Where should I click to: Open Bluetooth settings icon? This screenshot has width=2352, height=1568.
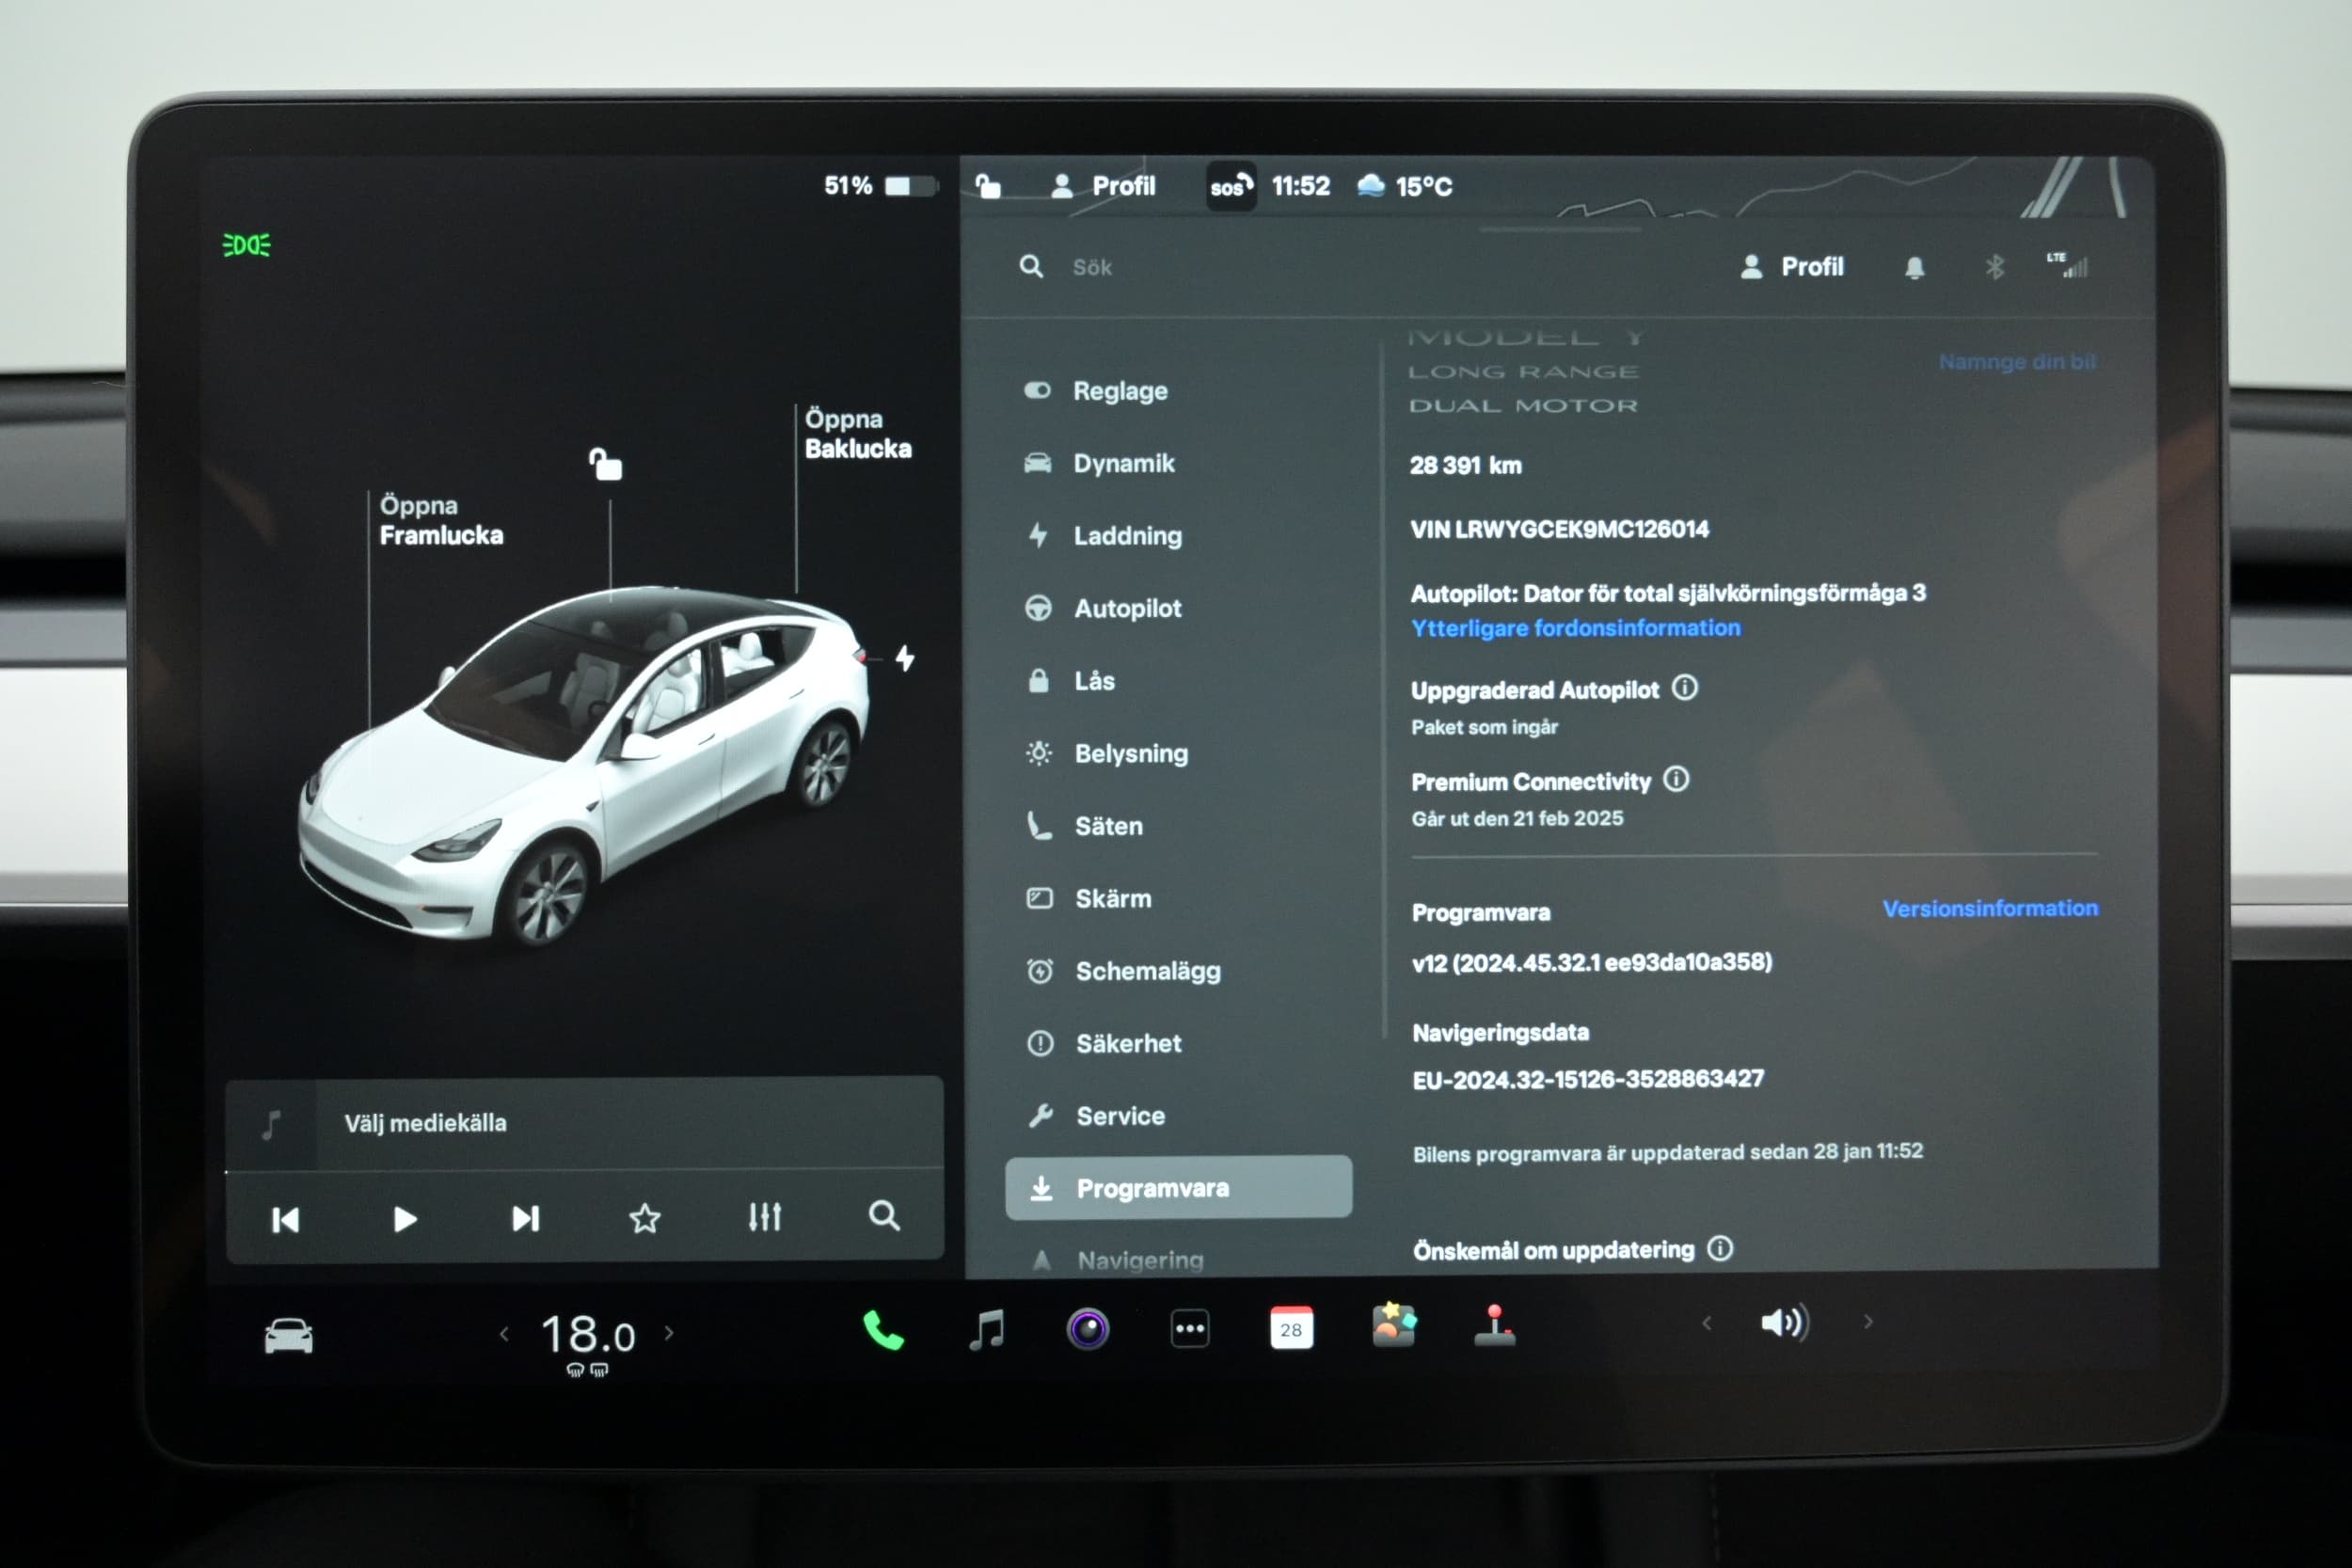pos(1994,267)
